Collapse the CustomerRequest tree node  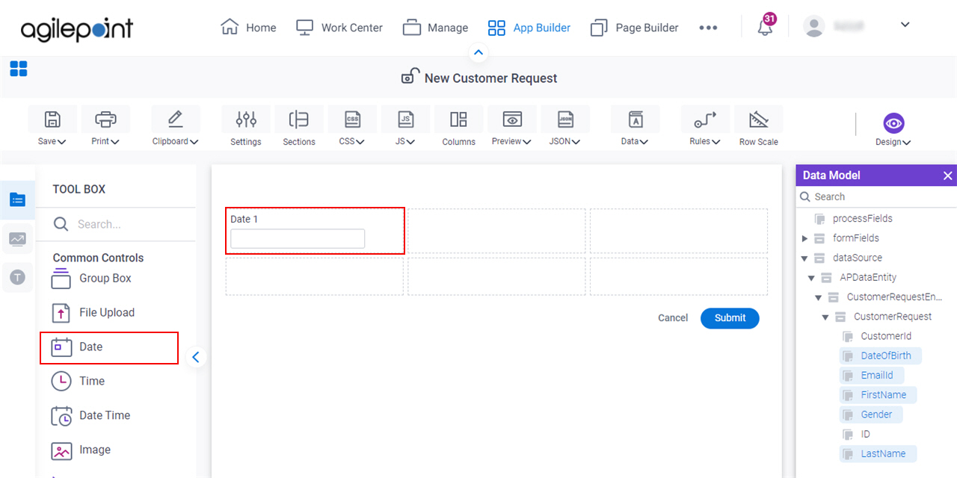[825, 317]
